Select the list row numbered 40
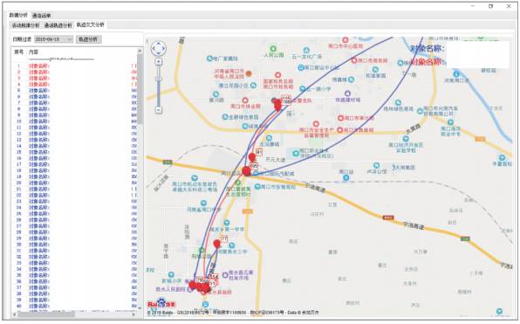Image resolution: width=520 pixels, height=324 pixels. (x=75, y=306)
